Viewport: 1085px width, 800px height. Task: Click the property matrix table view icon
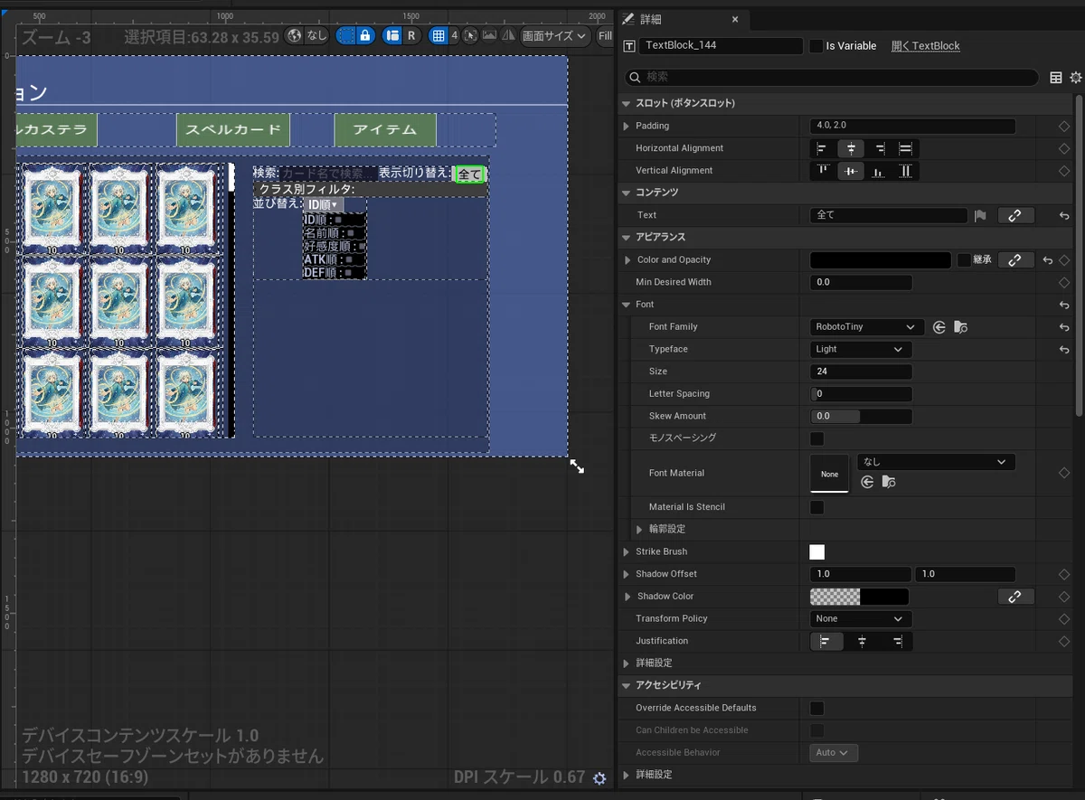click(1055, 78)
